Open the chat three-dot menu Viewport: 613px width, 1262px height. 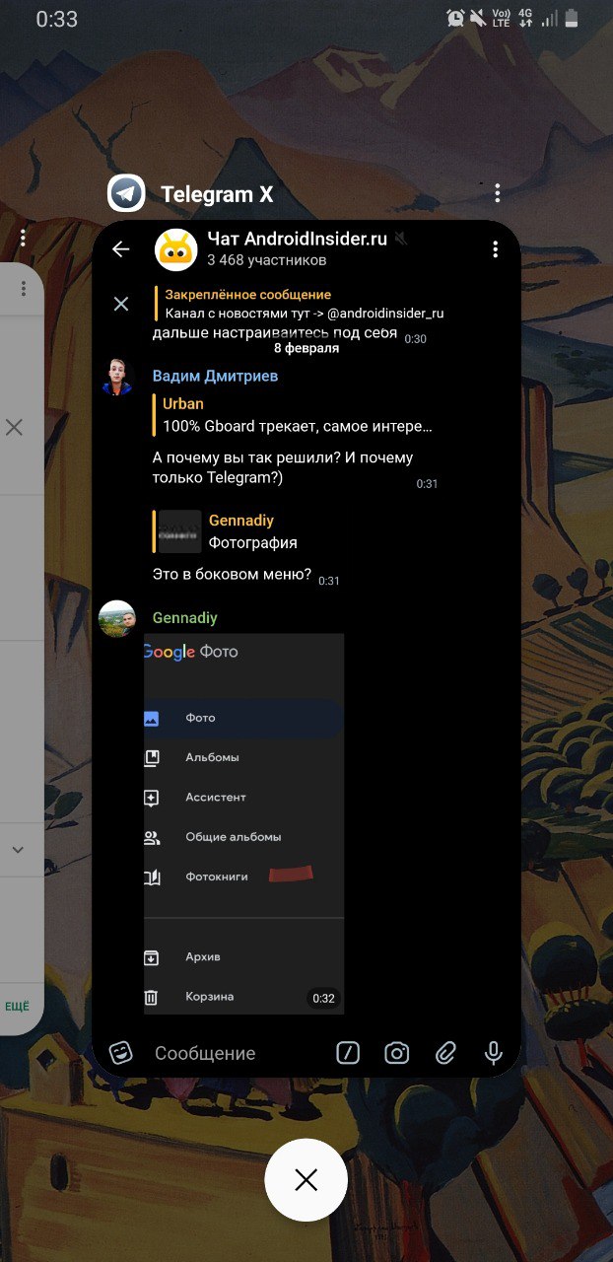point(495,249)
